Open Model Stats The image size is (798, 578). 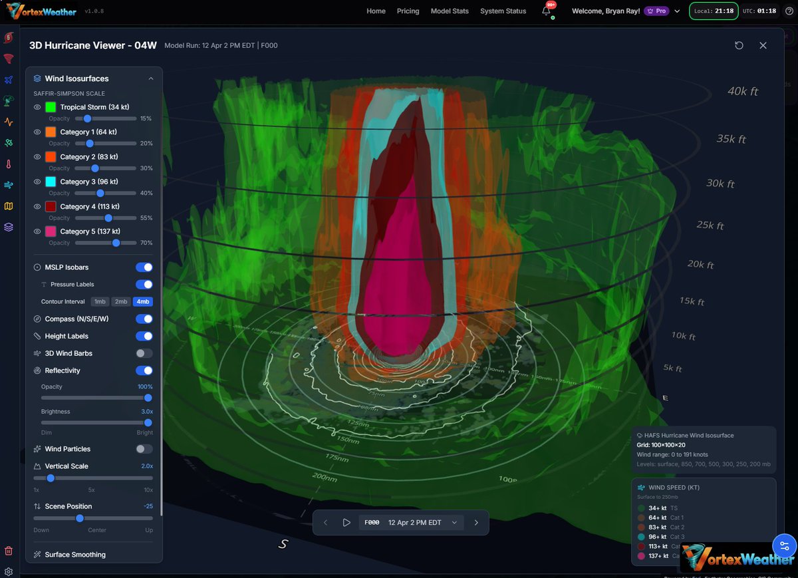pyautogui.click(x=450, y=11)
